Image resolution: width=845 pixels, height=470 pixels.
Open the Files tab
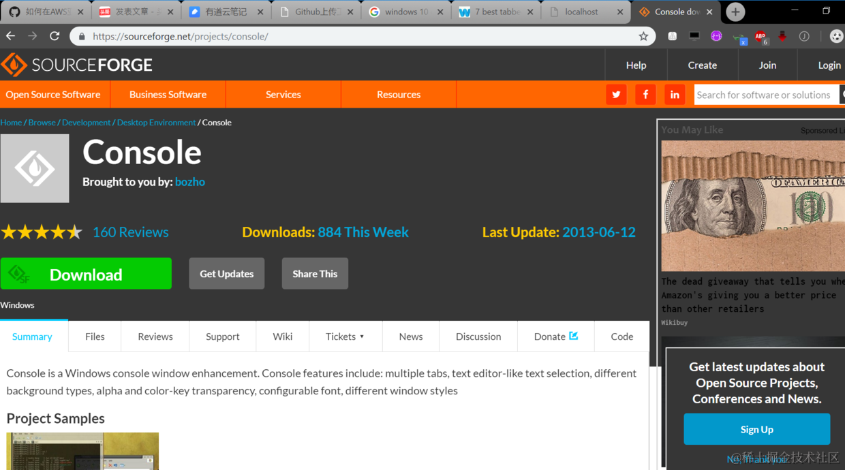(95, 336)
